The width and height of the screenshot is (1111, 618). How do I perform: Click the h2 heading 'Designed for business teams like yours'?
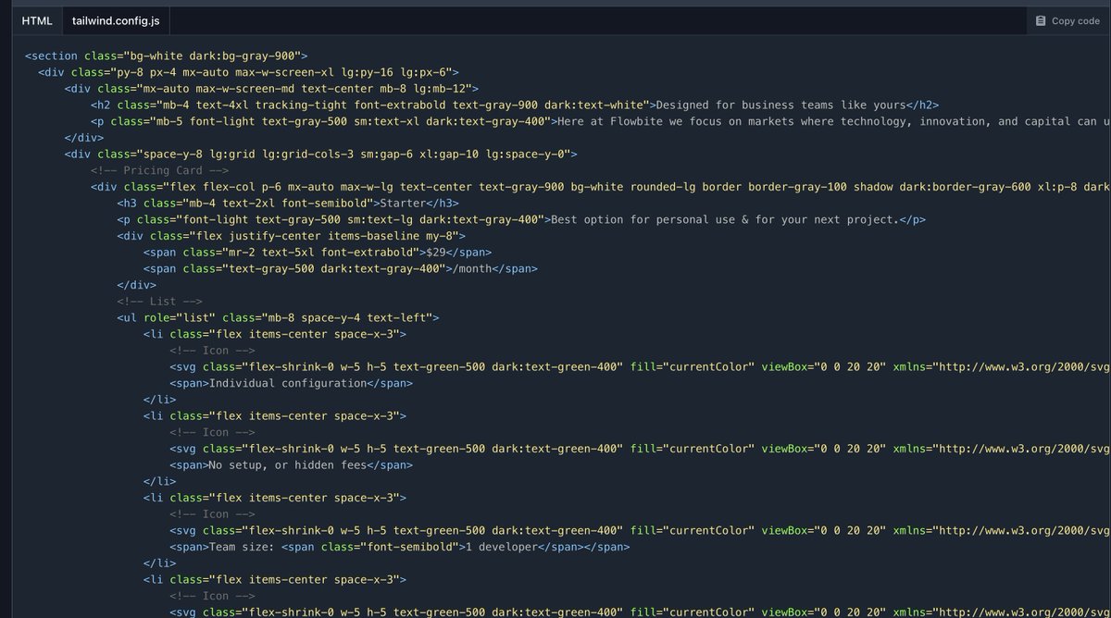click(x=515, y=105)
